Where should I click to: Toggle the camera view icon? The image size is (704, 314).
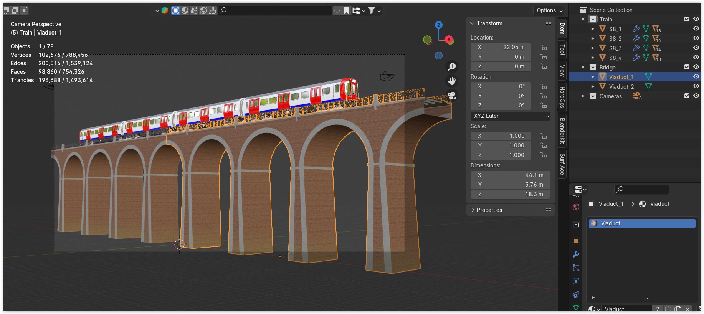pos(452,95)
